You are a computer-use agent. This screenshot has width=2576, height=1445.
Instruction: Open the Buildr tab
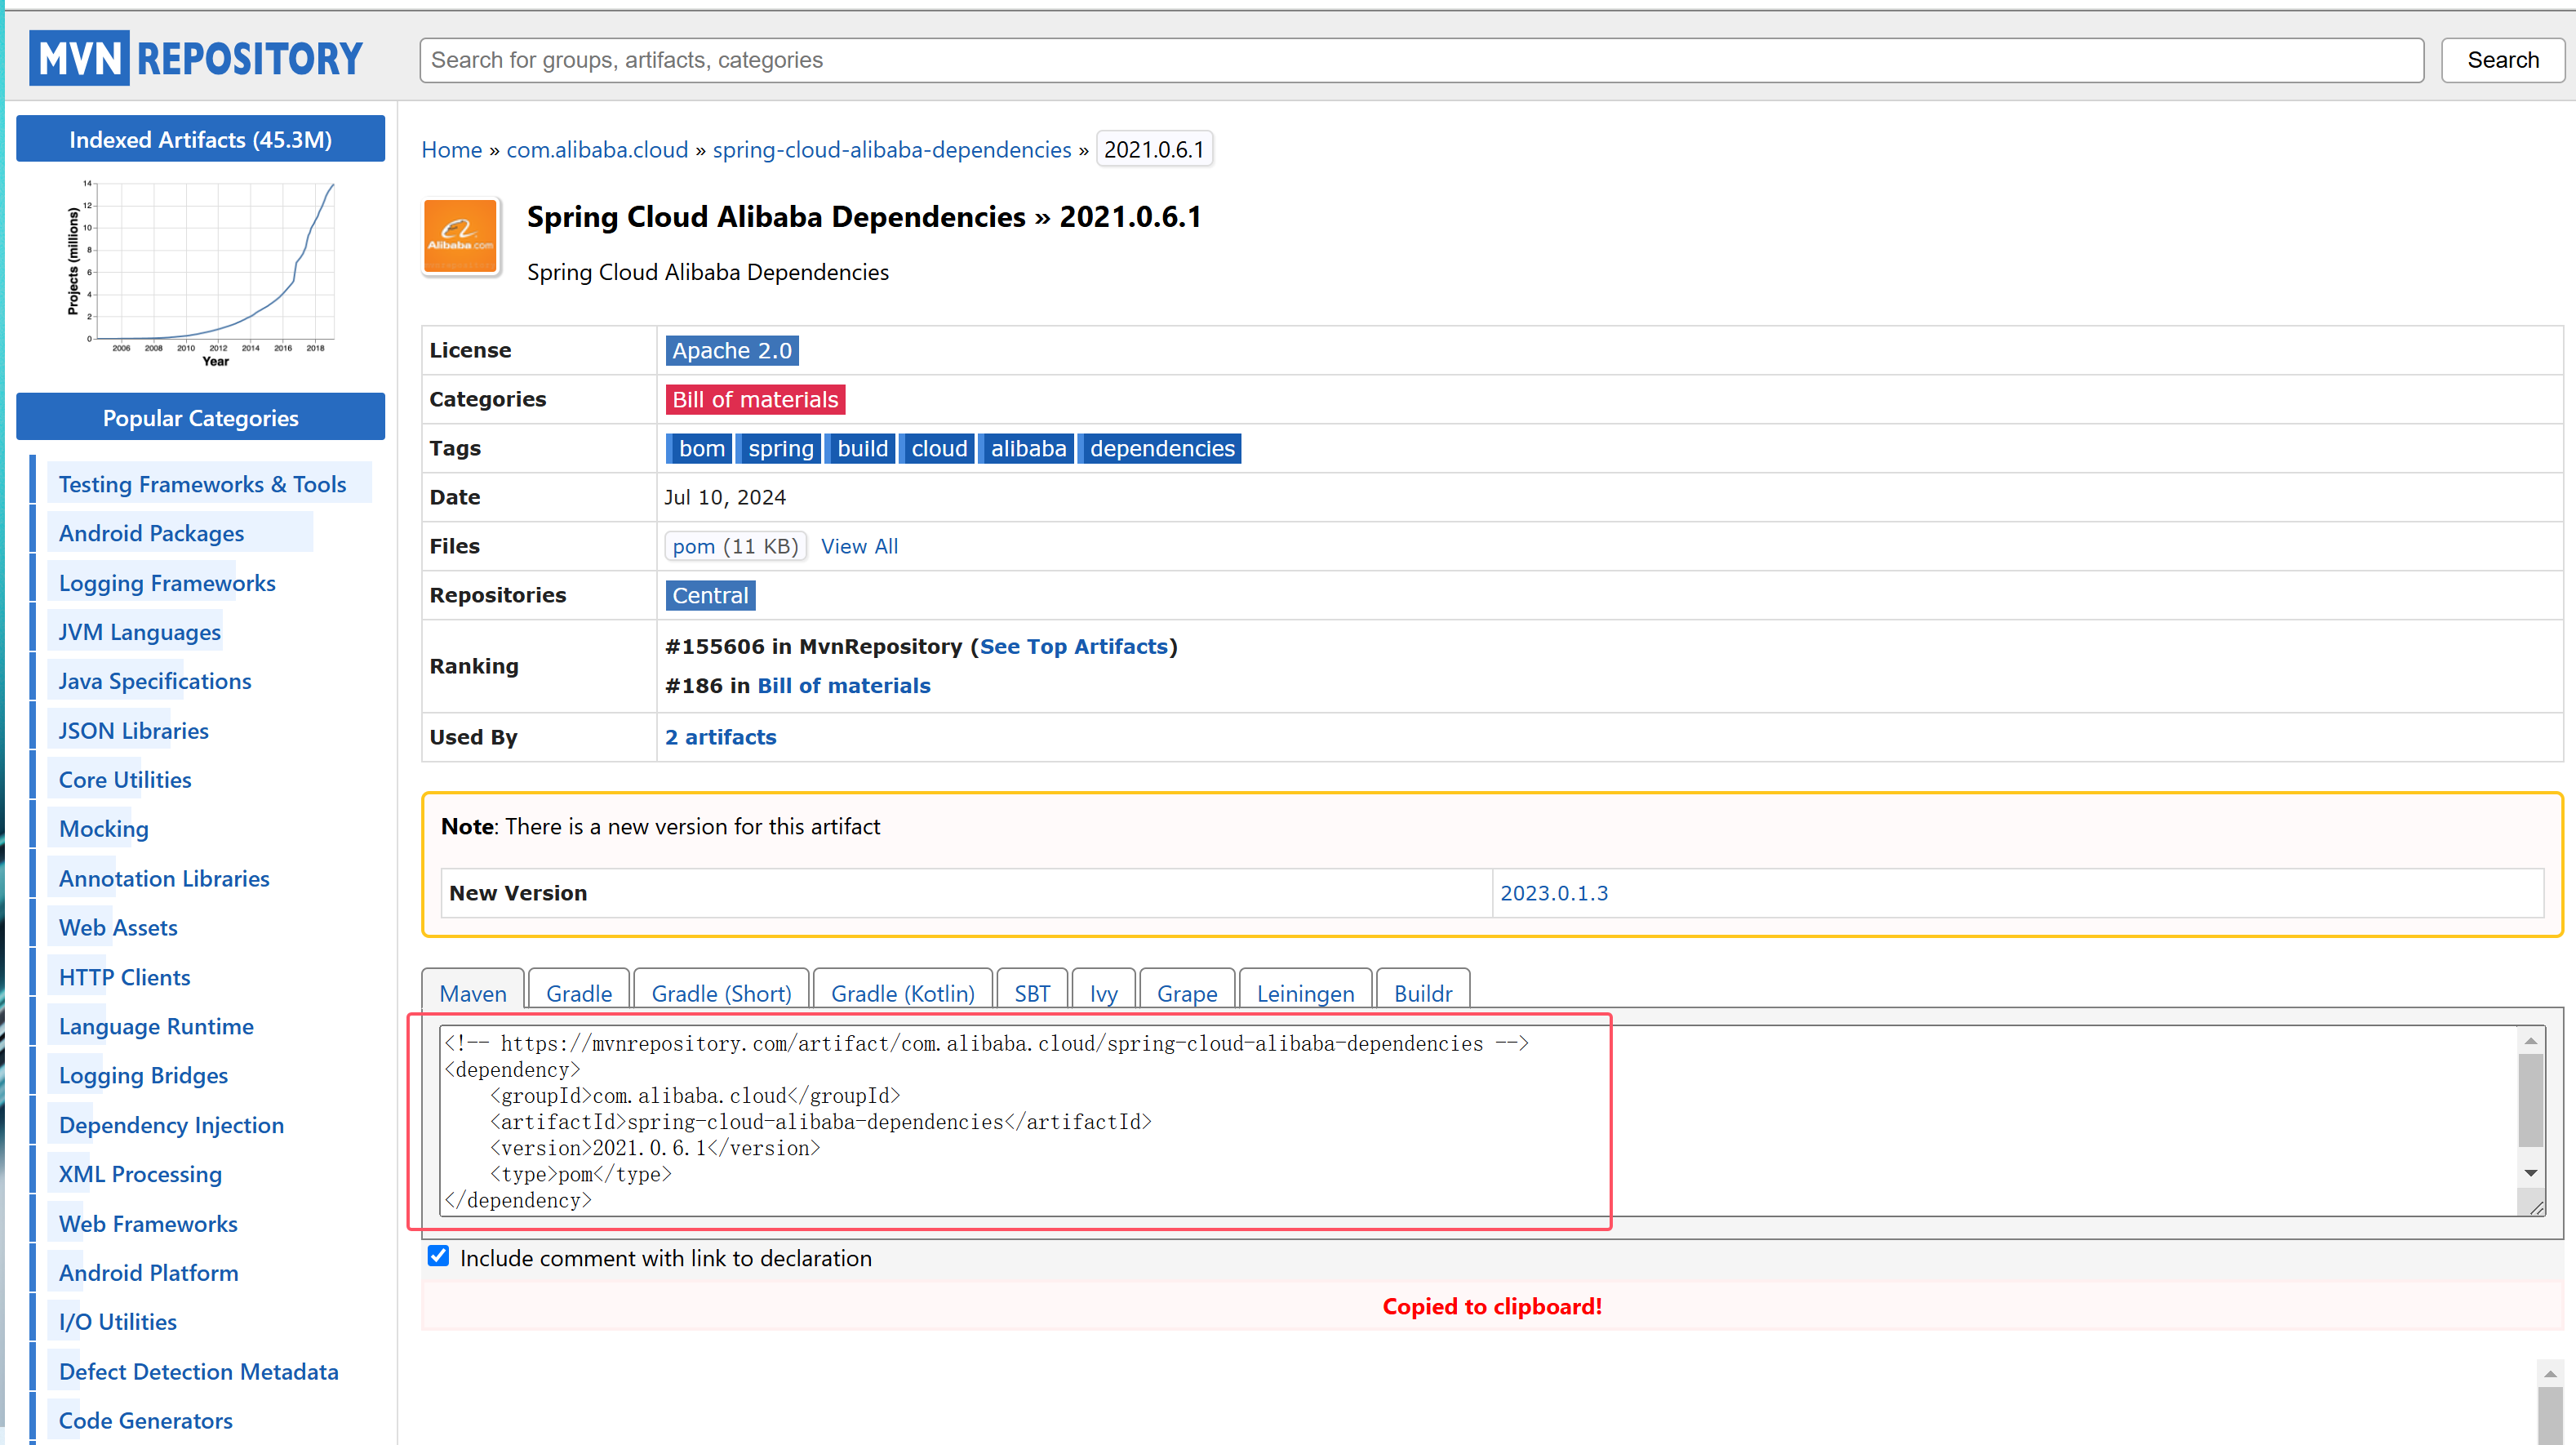[x=1422, y=992]
